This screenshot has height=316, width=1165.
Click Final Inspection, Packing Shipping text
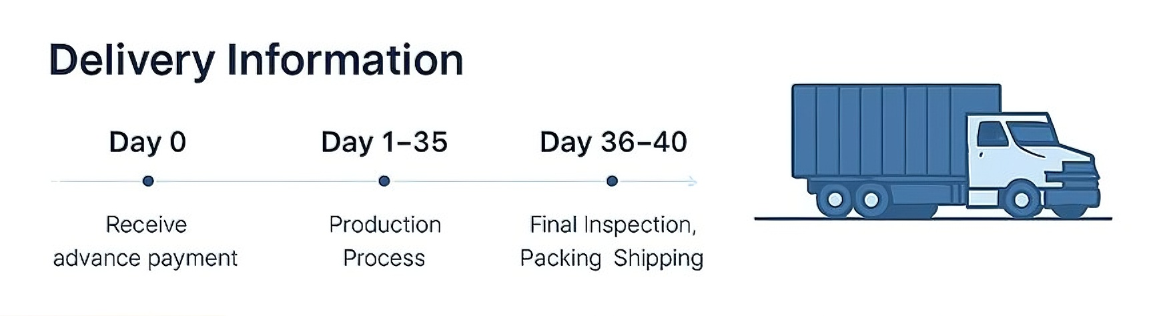pos(612,241)
